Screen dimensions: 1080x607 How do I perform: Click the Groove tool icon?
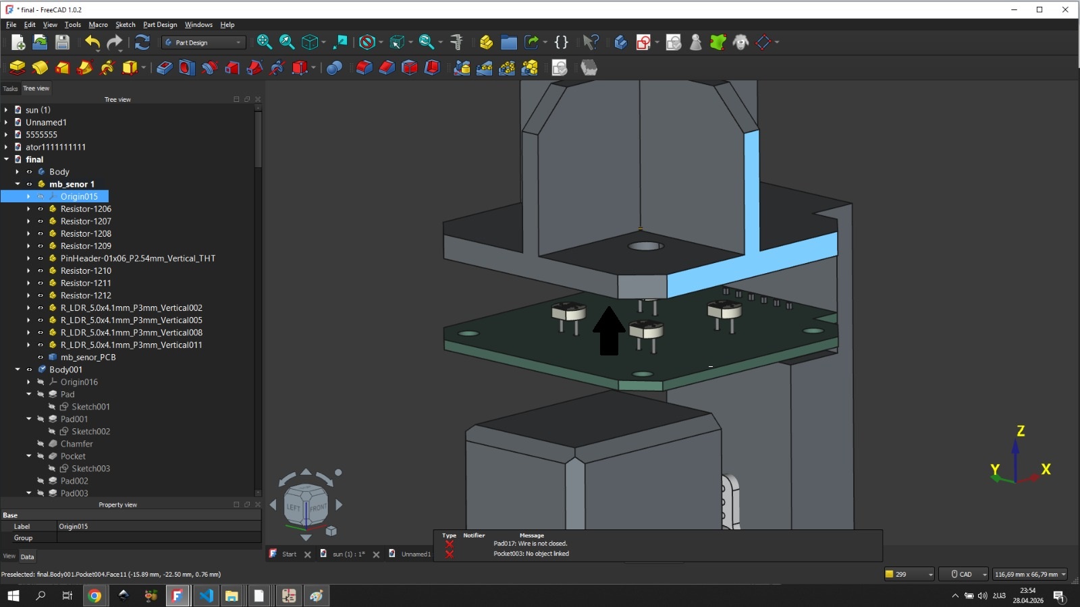coord(209,67)
